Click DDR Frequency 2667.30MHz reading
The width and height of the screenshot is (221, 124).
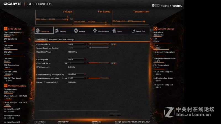click(x=9, y=92)
